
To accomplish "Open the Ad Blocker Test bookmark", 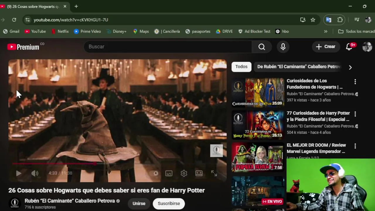I will coord(254,31).
